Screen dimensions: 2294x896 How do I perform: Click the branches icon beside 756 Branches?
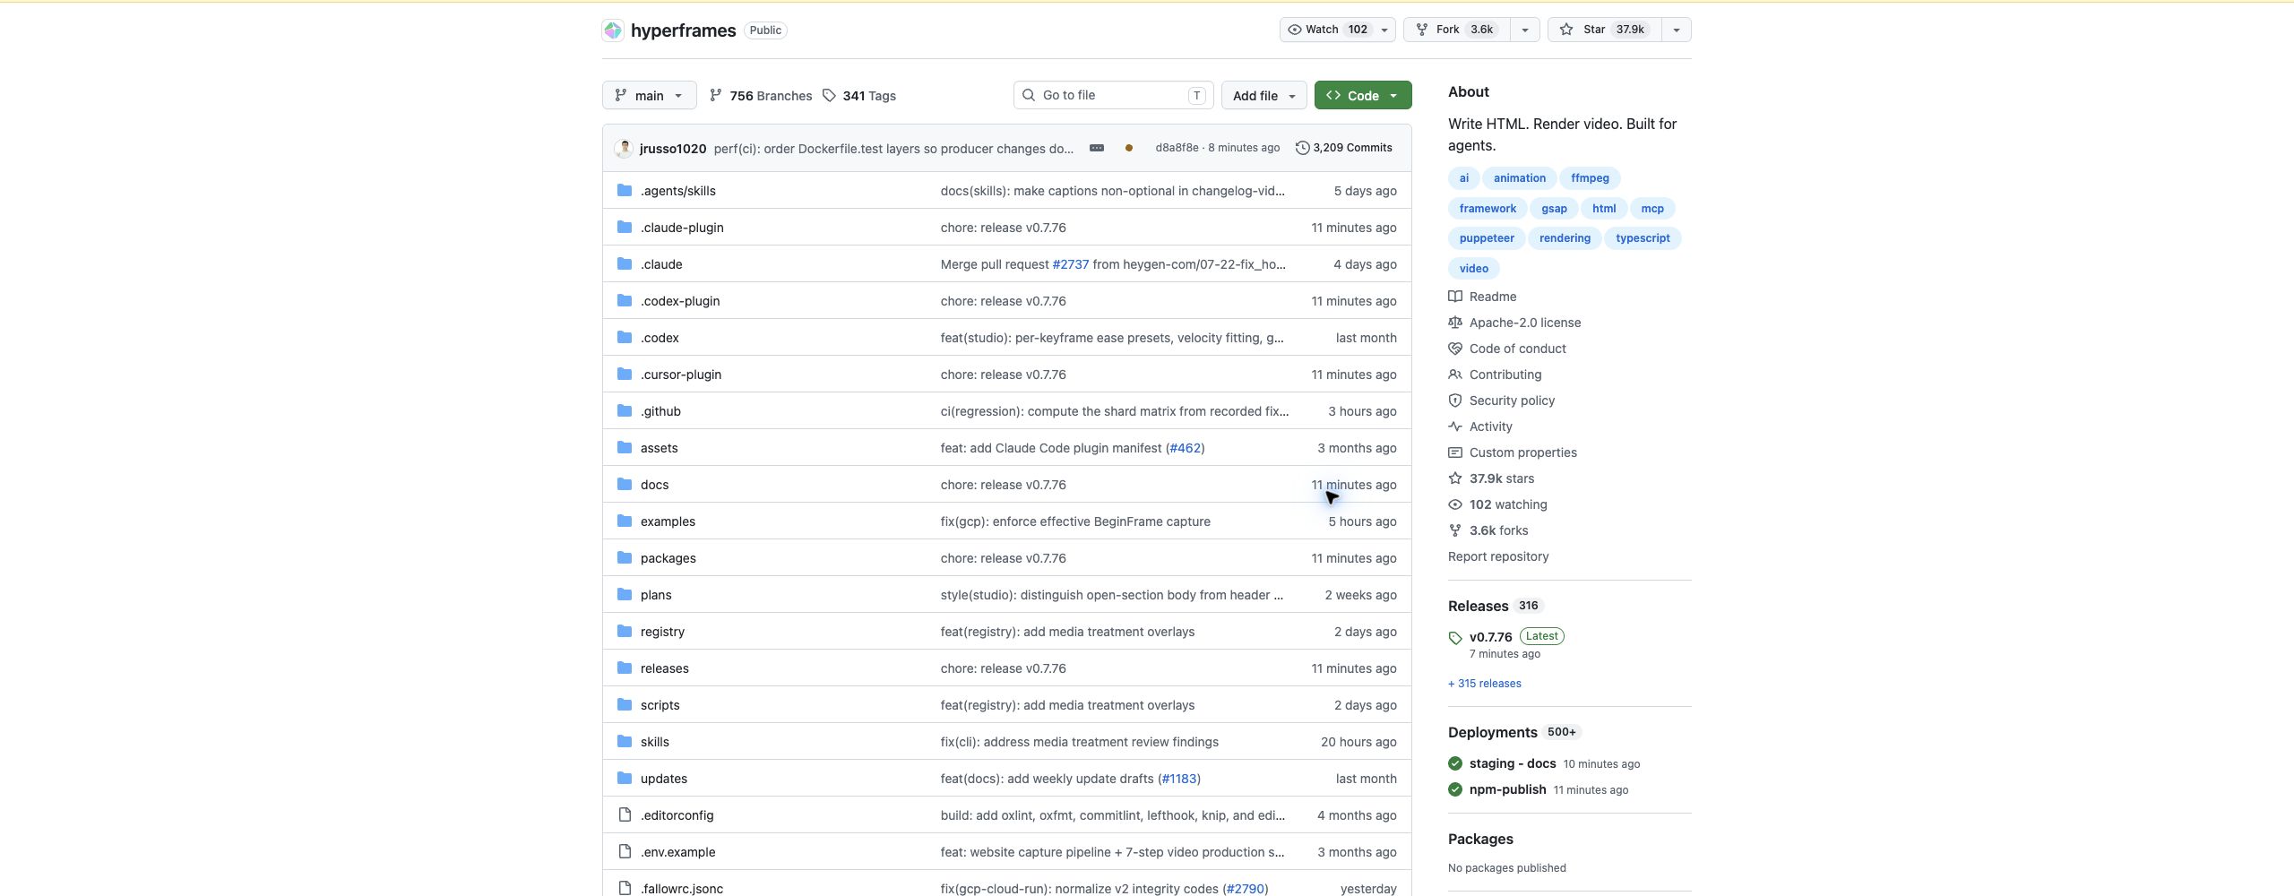click(715, 96)
